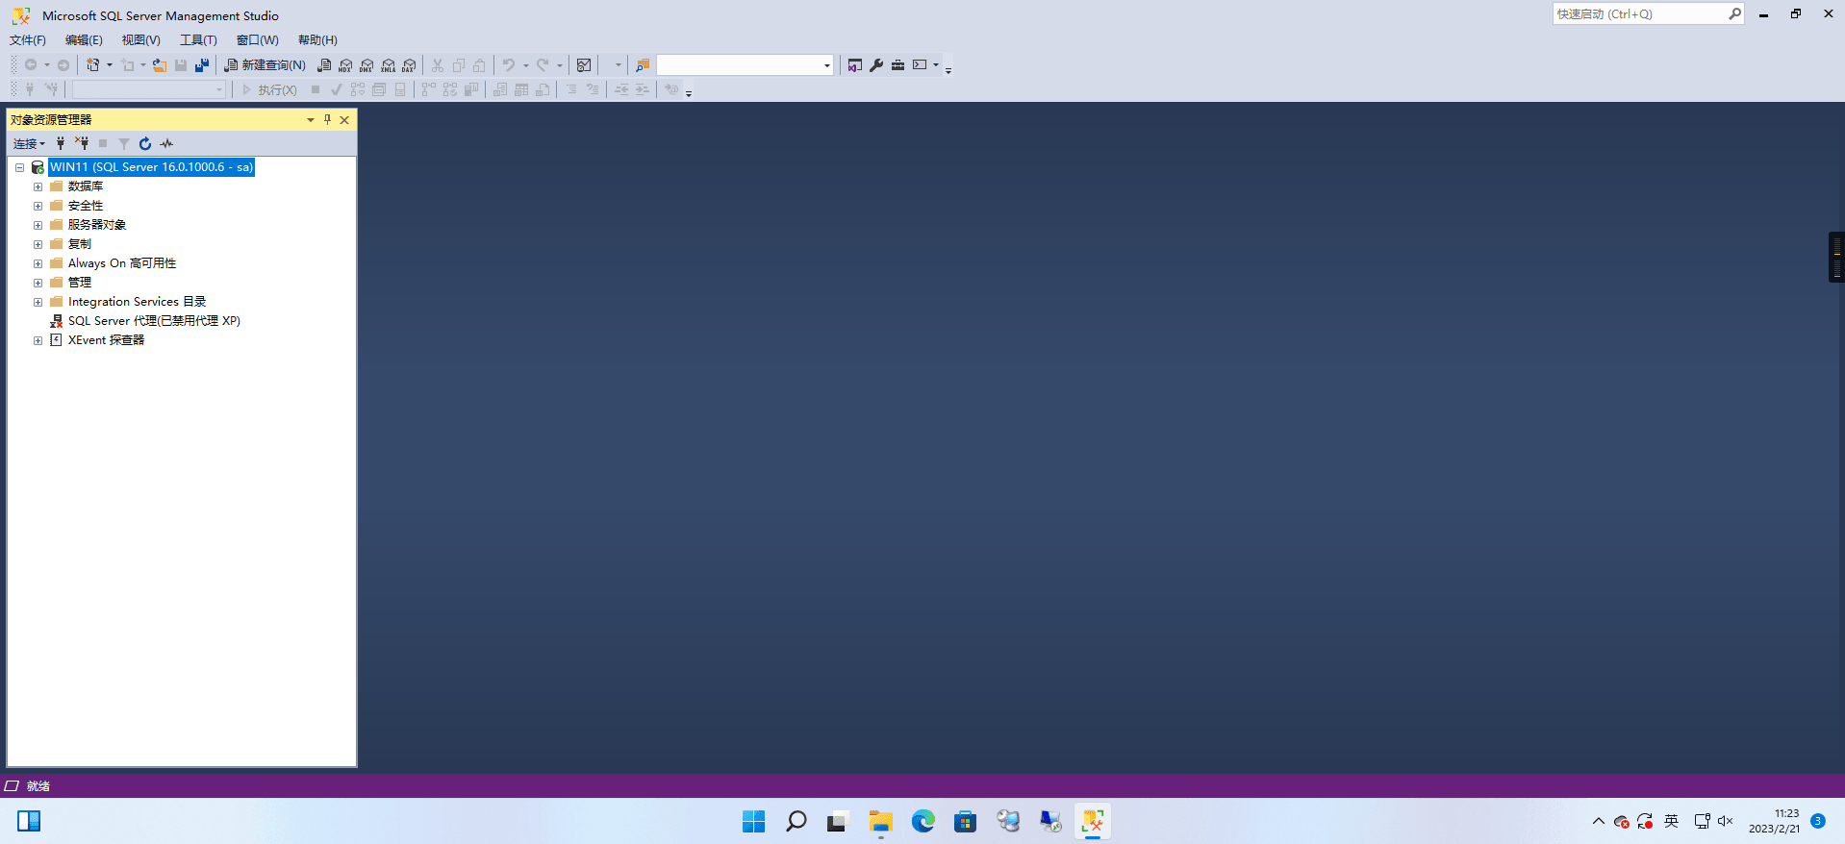Click the find combo box text field

(739, 65)
